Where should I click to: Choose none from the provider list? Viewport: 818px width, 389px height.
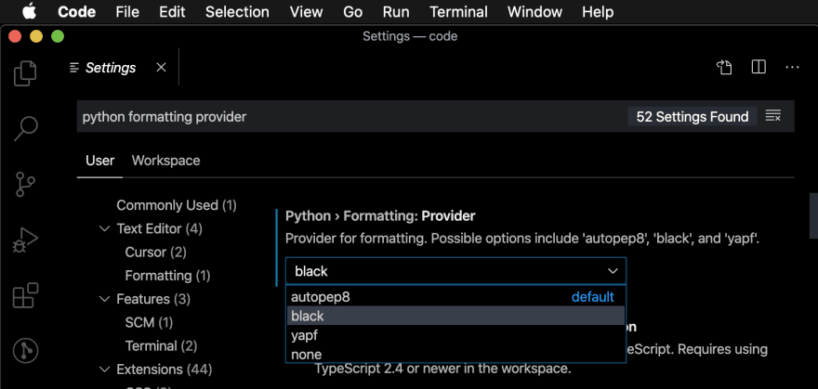coord(455,354)
